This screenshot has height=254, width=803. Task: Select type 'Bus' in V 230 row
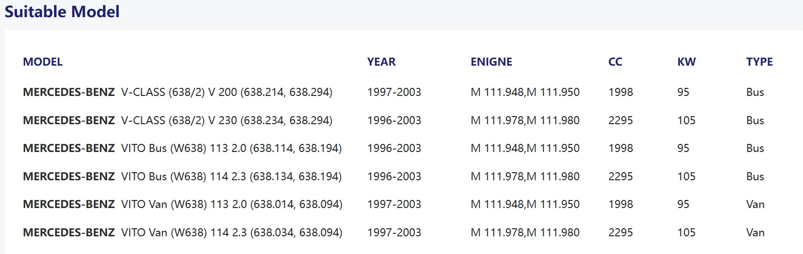point(755,121)
